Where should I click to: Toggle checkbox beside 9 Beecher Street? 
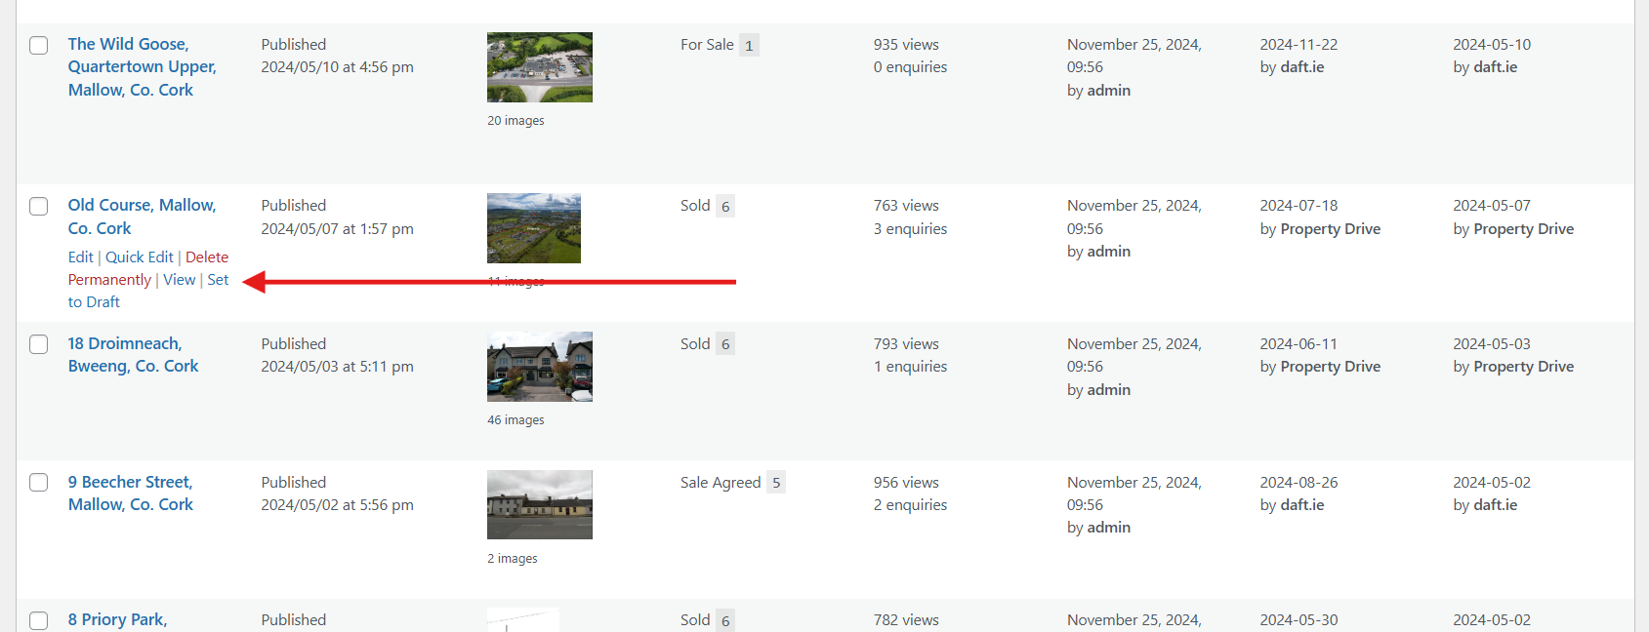point(39,483)
